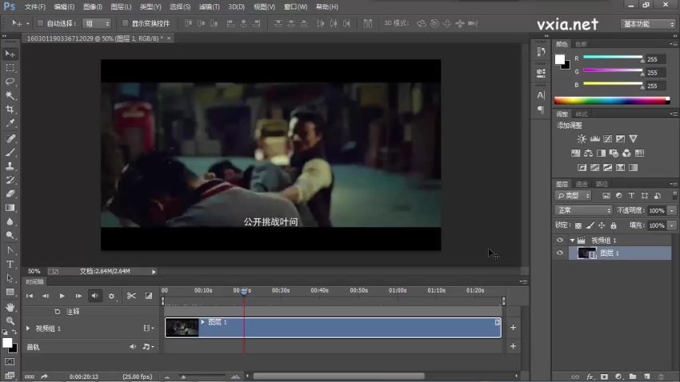Open the Filter menu

209,7
